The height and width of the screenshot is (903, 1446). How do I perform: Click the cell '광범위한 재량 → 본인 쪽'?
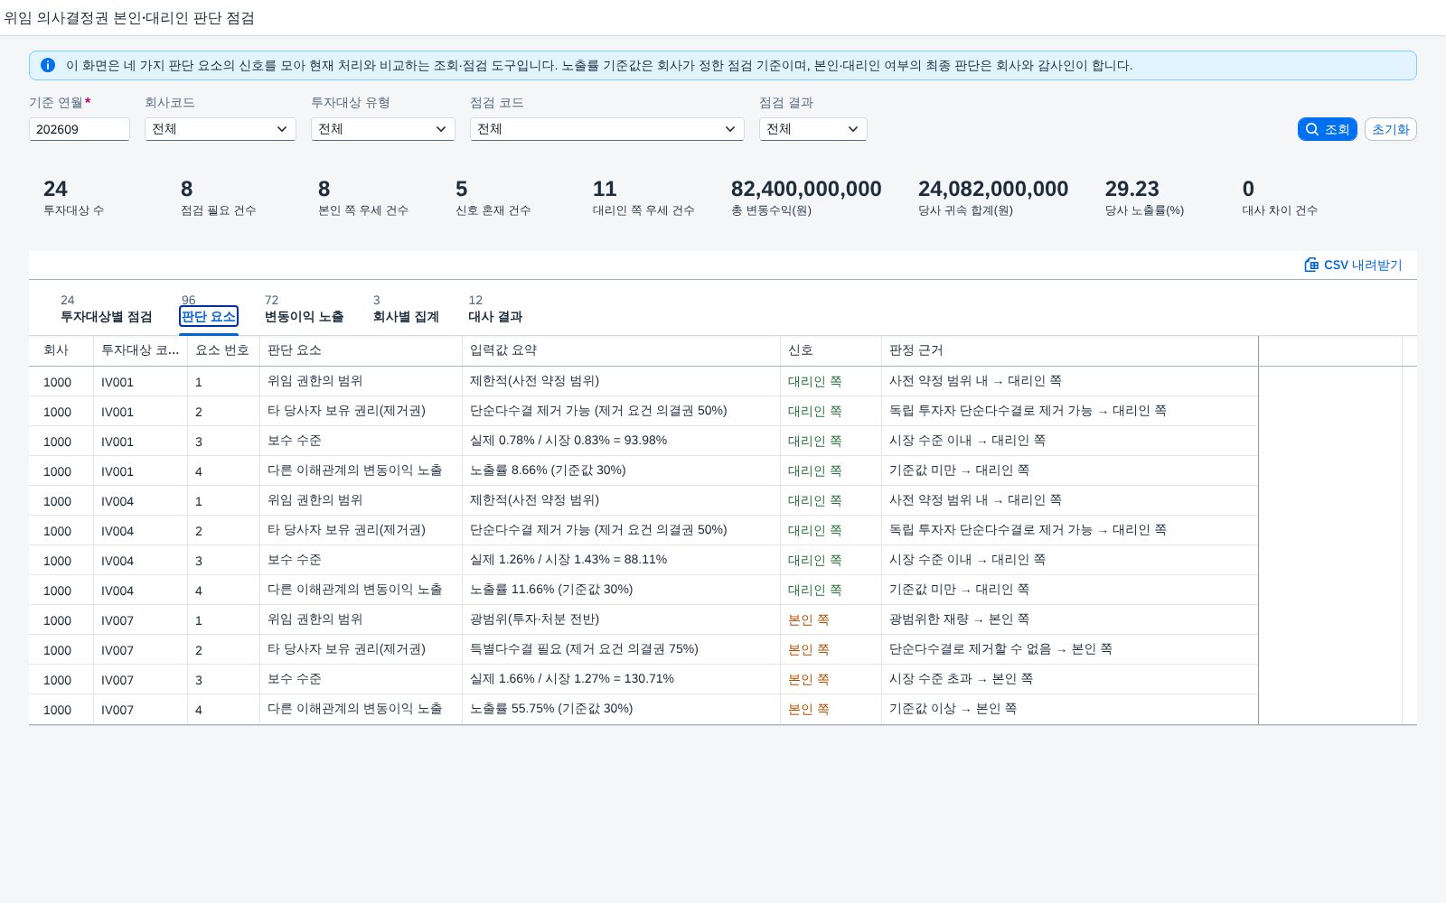click(x=1069, y=619)
